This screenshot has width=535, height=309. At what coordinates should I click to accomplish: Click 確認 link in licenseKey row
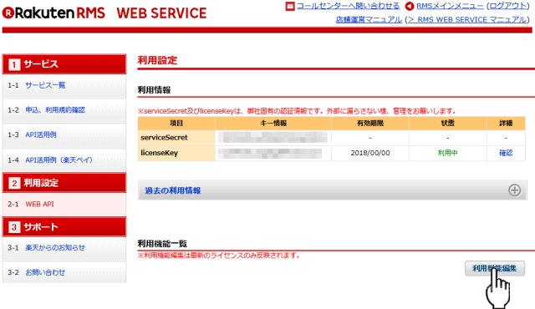(506, 153)
